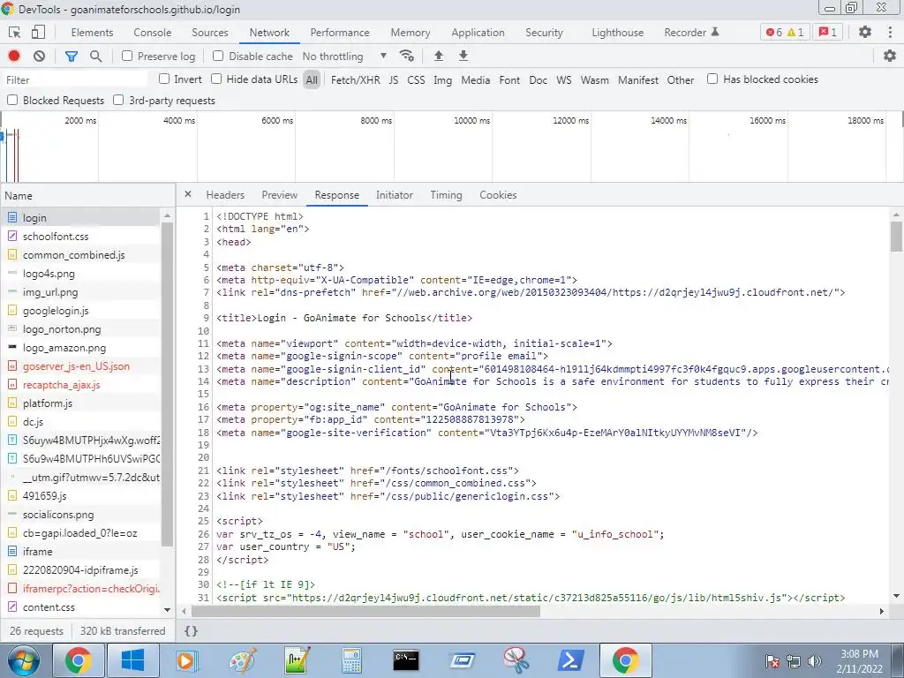
Task: Toggle the device toolbar icon
Action: 38,33
